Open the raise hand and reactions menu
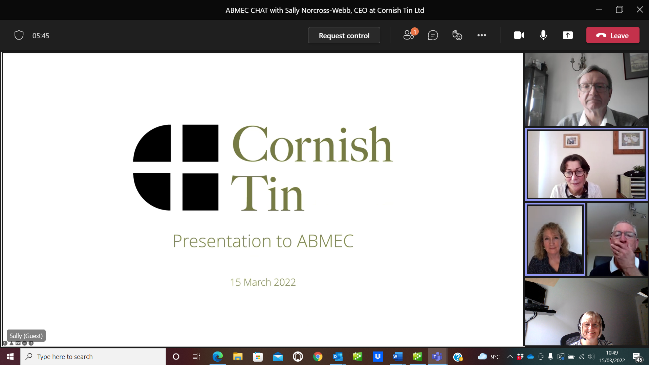 coord(457,35)
